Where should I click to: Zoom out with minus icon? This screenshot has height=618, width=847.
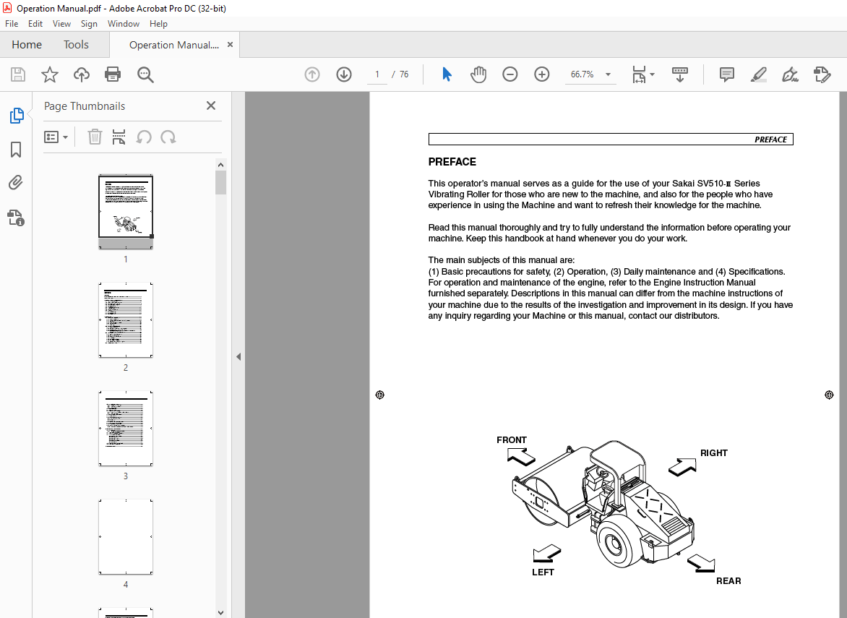tap(510, 74)
